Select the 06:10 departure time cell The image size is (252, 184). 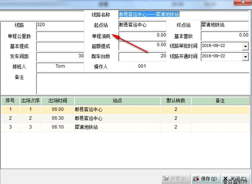click(58, 127)
